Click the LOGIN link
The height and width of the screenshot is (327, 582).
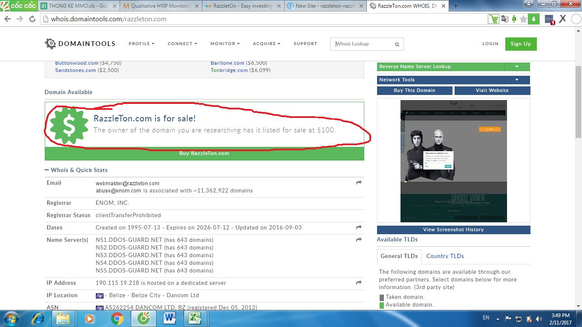pos(490,44)
